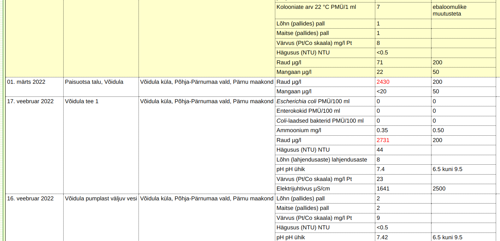Click 'Enterokokid PMÜ/100 ml' parameter
The height and width of the screenshot is (241, 500).
[x=325, y=111]
